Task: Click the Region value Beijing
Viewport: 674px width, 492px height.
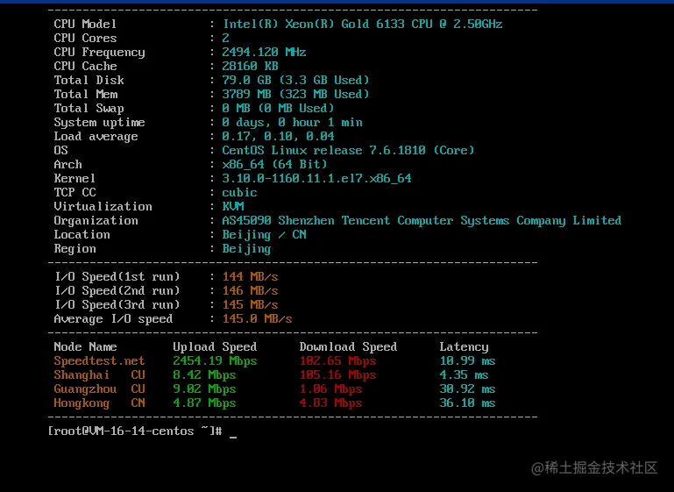Action: (246, 248)
